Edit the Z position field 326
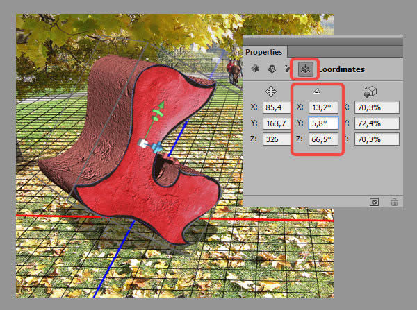Image resolution: width=417 pixels, height=310 pixels. 275,139
